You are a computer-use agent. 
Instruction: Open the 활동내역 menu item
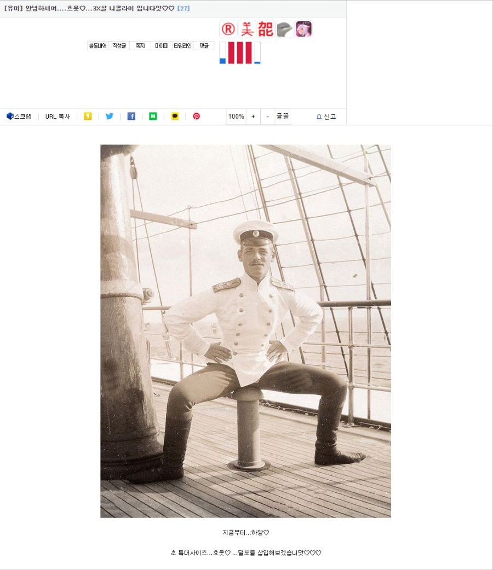tap(98, 46)
